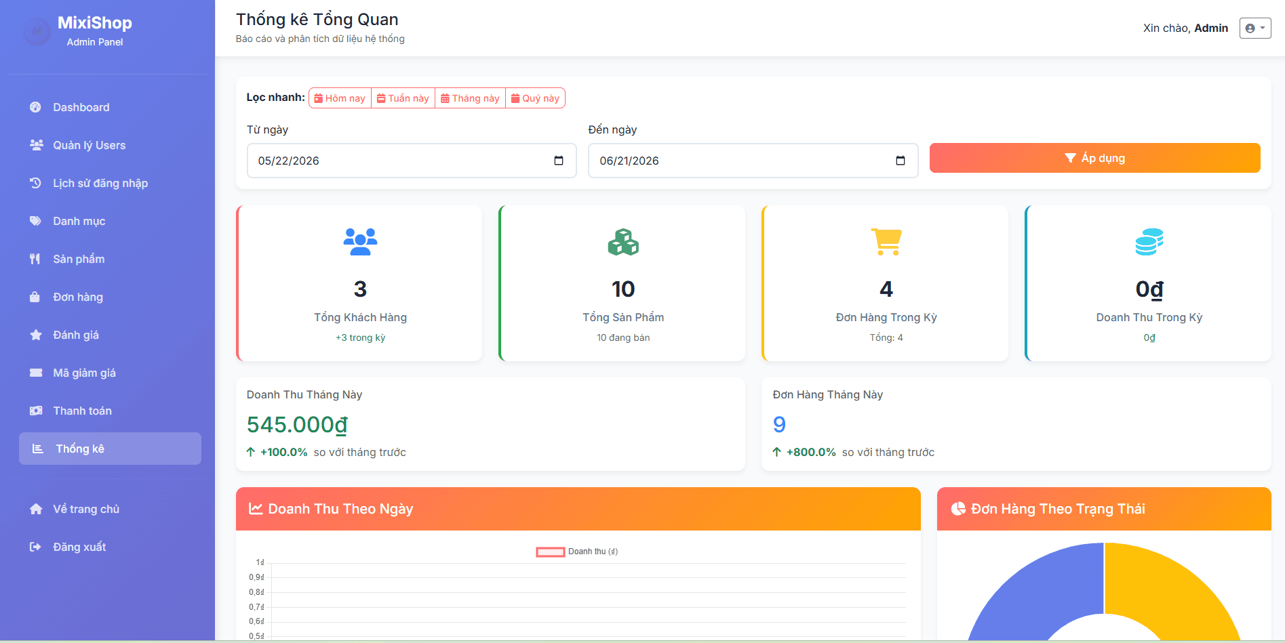Click the home icon next to Về trang chủ

click(36, 509)
